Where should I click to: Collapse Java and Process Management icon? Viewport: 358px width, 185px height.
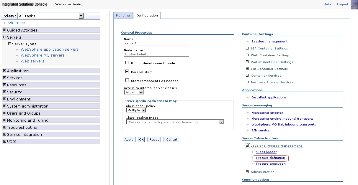(247, 146)
